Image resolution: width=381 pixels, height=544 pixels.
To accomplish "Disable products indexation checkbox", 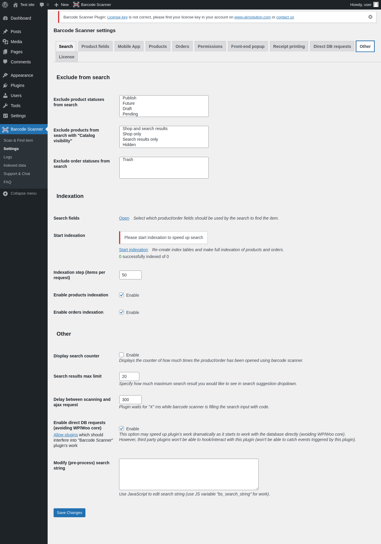I will [121, 295].
